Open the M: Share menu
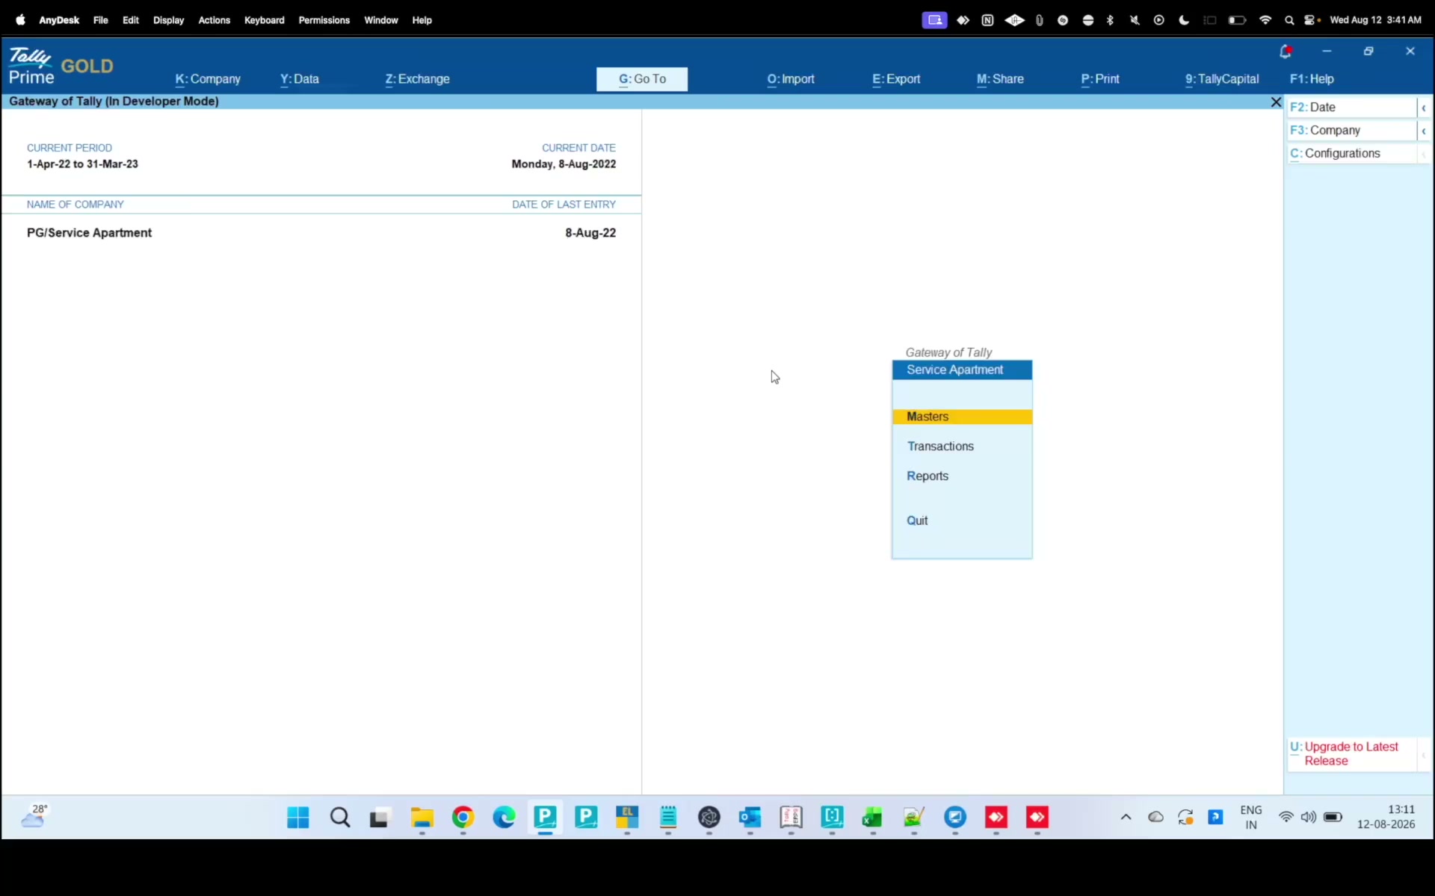 1000,79
